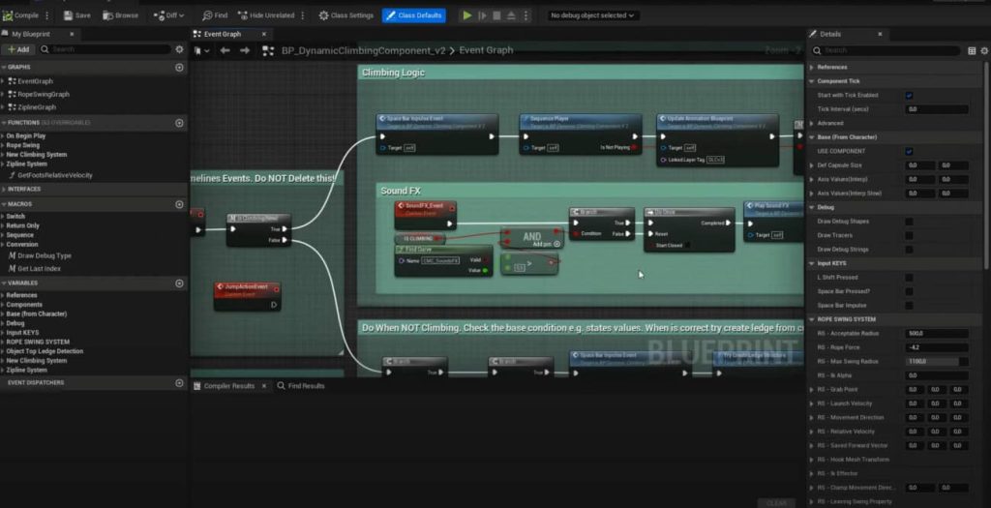Image resolution: width=991 pixels, height=508 pixels.
Task: Click the Save icon in toolbar
Action: click(68, 15)
